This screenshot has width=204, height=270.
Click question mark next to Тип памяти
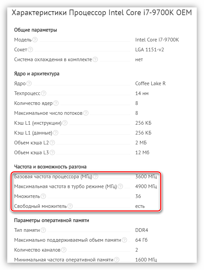(x=43, y=230)
